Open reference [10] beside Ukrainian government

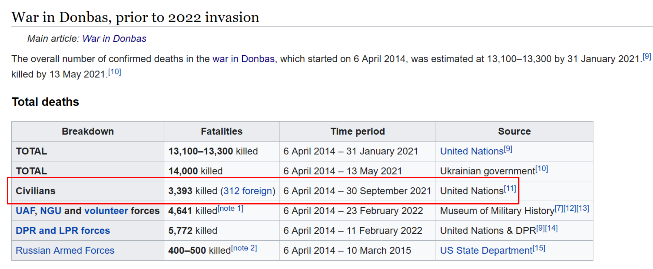[541, 169]
